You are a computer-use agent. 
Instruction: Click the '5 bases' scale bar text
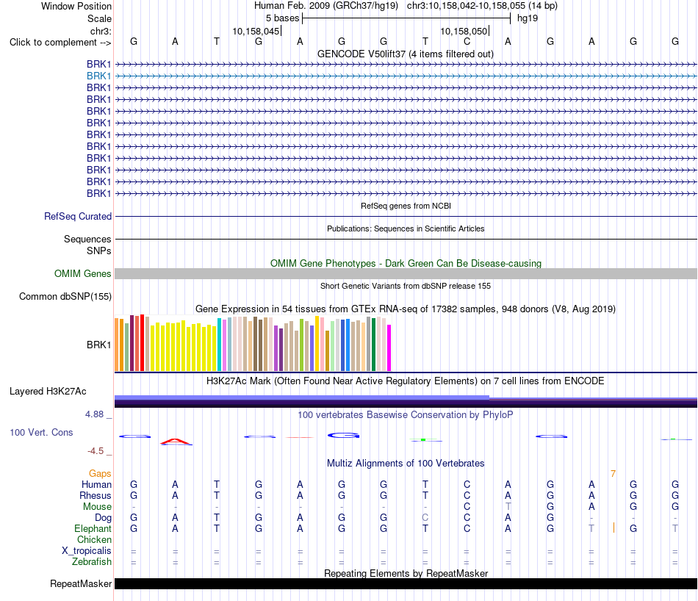283,18
